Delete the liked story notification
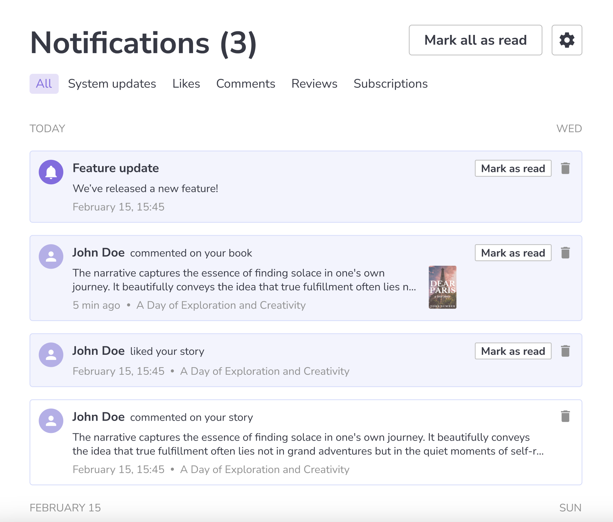 pyautogui.click(x=565, y=351)
